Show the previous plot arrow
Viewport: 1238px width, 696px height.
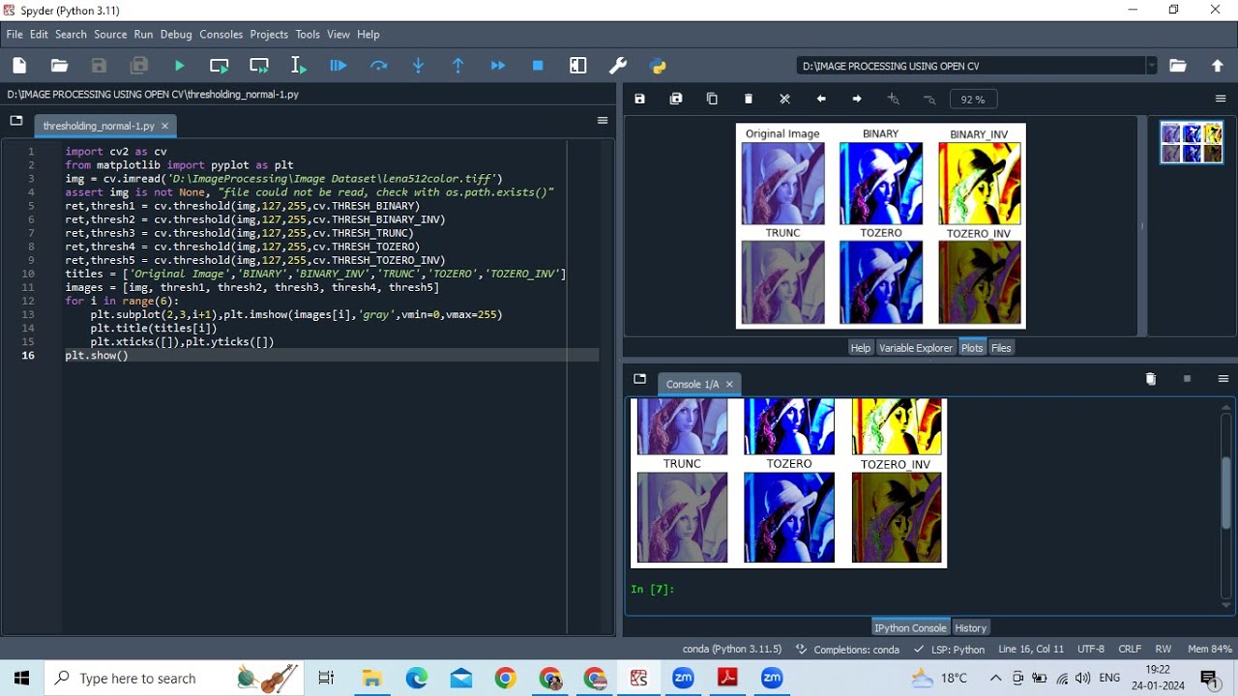click(x=821, y=99)
